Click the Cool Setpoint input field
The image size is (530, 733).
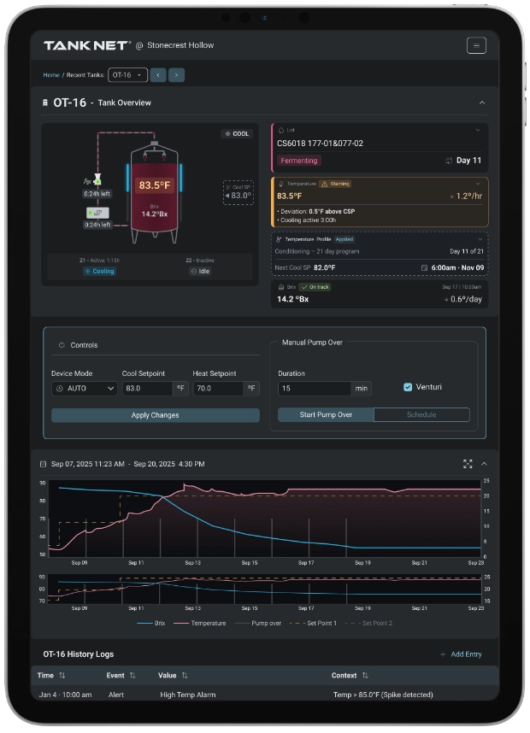tap(148, 388)
